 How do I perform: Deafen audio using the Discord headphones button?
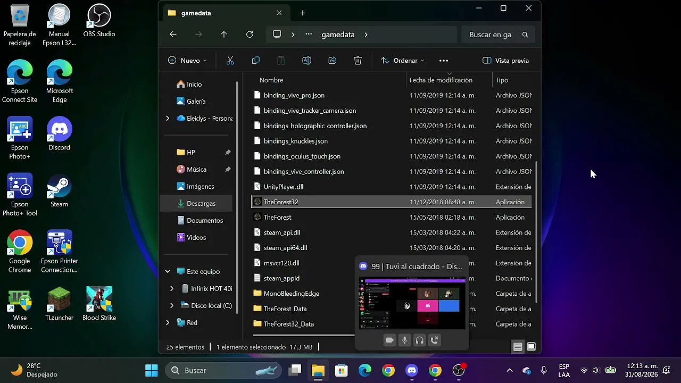tap(420, 340)
